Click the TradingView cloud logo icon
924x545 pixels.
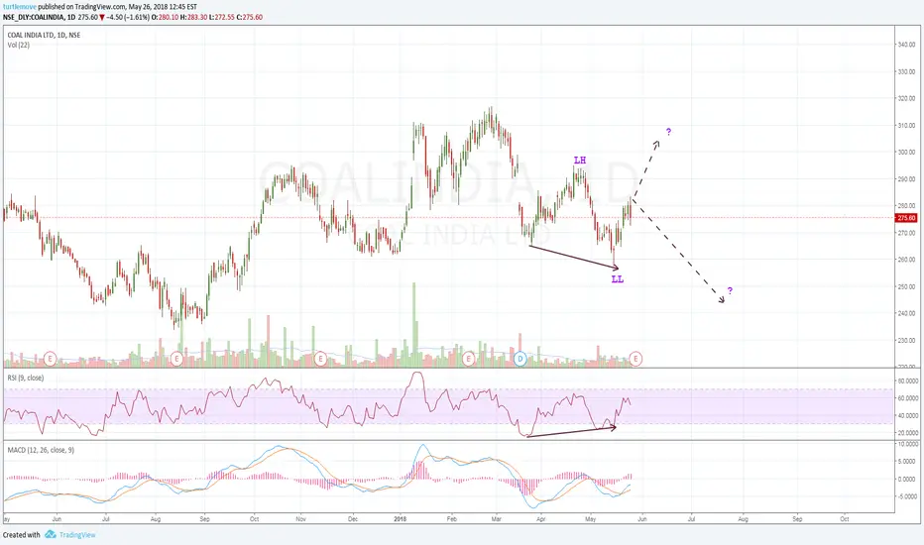point(51,534)
